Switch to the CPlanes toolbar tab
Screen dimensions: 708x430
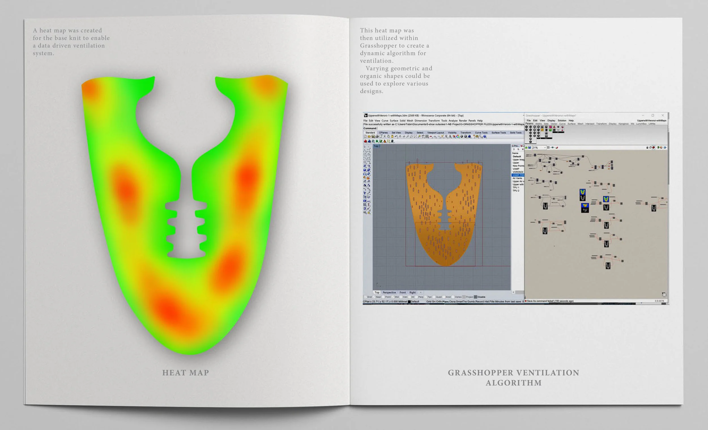[384, 133]
